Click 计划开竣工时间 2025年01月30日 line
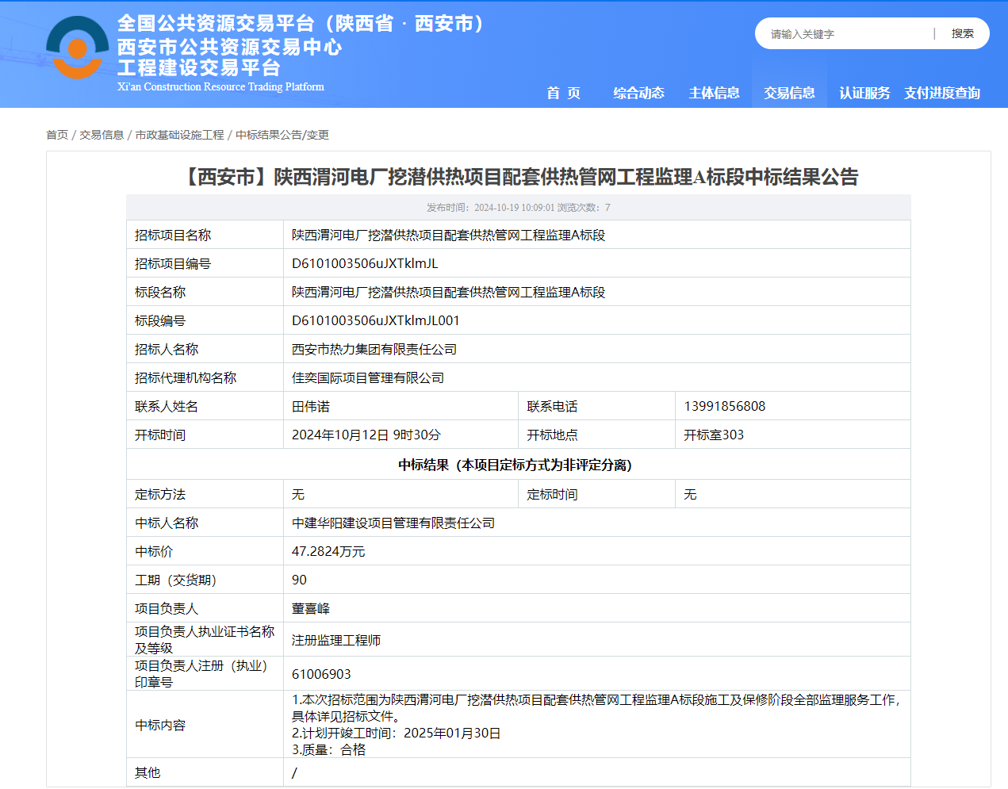The width and height of the screenshot is (1008, 789). [397, 733]
